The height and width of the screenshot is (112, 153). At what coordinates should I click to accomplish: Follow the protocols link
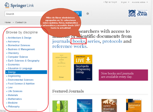coord(112,41)
